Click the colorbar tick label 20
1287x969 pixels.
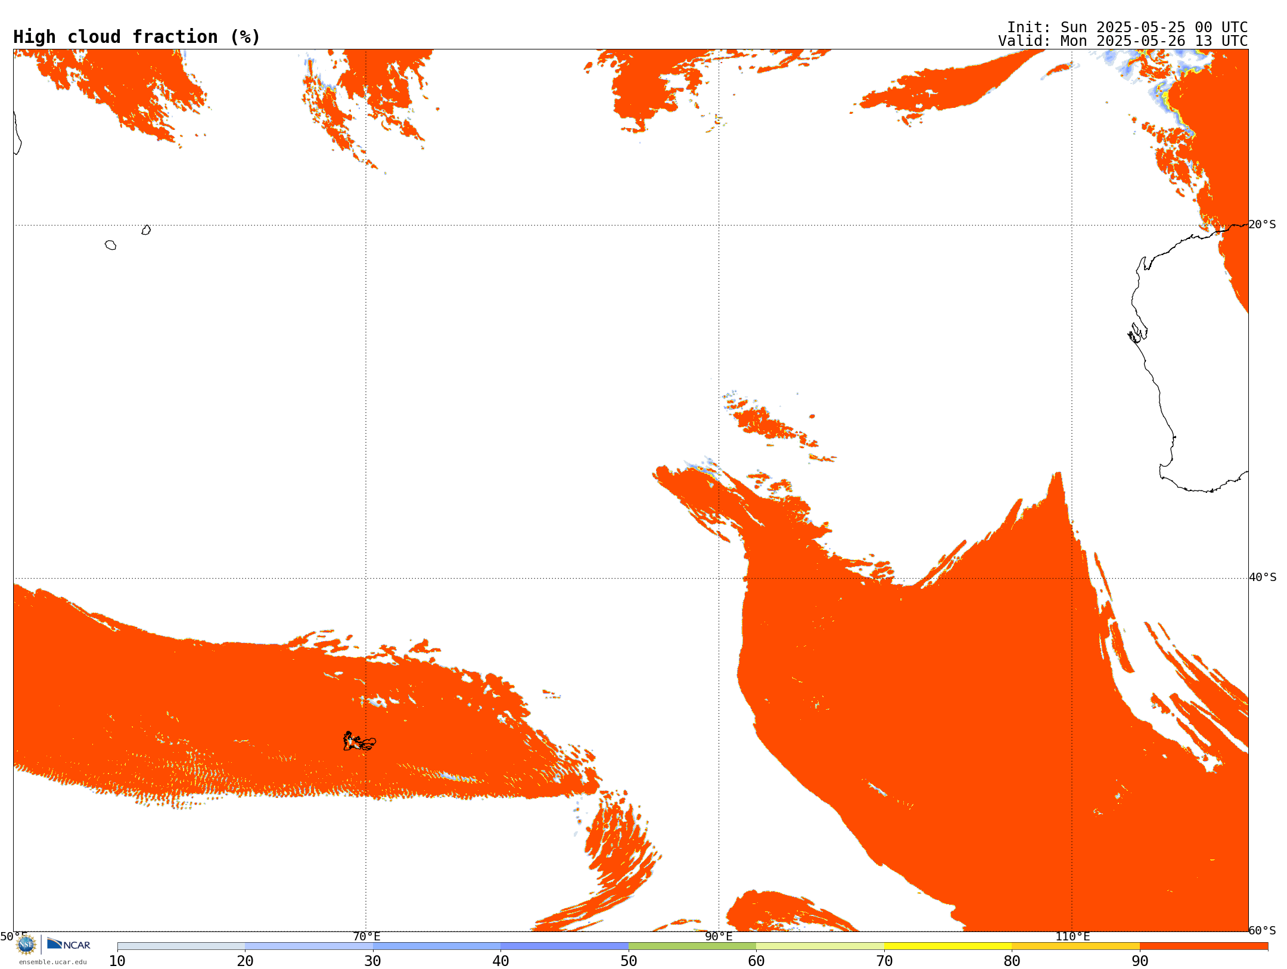click(x=245, y=961)
